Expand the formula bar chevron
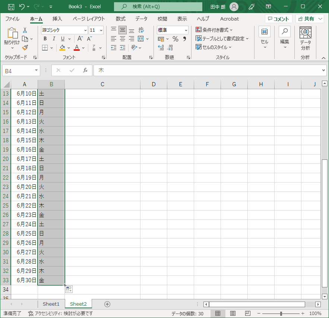329x318 pixels. pos(323,70)
